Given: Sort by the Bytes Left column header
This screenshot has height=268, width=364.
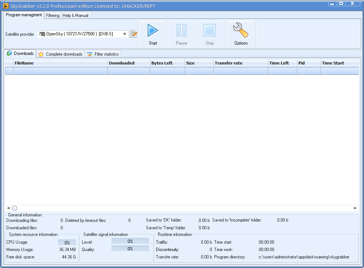Looking at the screenshot, I should pos(167,63).
